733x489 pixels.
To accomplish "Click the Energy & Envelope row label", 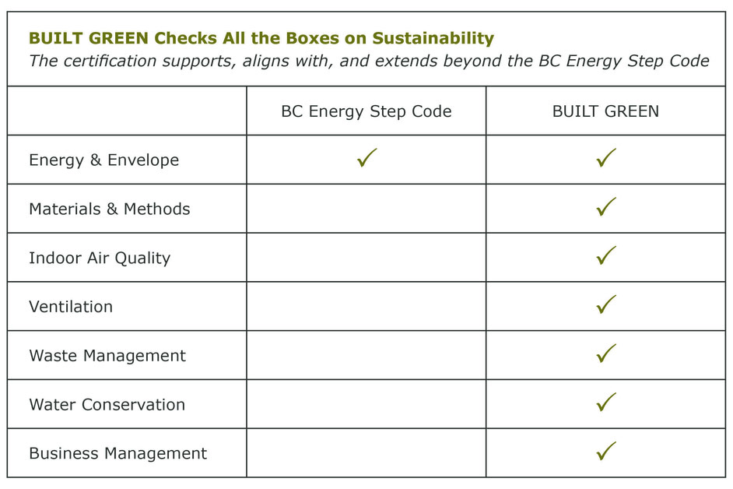I will [x=104, y=160].
